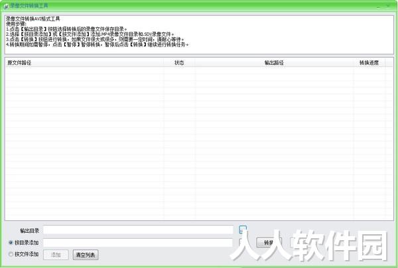Focus the 按目录添加 directory input field
The image size is (398, 268).
[138, 243]
